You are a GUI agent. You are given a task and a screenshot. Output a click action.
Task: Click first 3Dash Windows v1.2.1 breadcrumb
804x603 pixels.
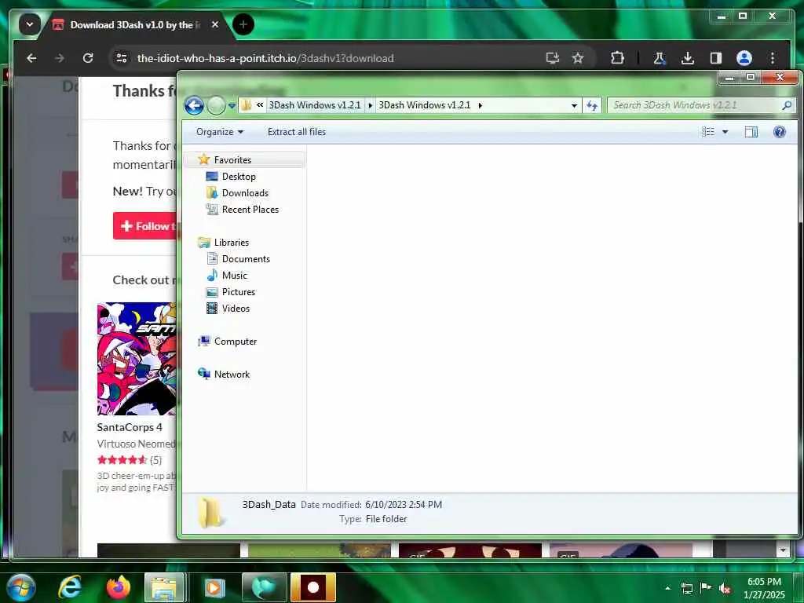[x=315, y=105]
